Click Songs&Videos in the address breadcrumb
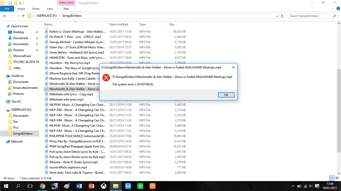341x191 pixels. pyautogui.click(x=72, y=16)
